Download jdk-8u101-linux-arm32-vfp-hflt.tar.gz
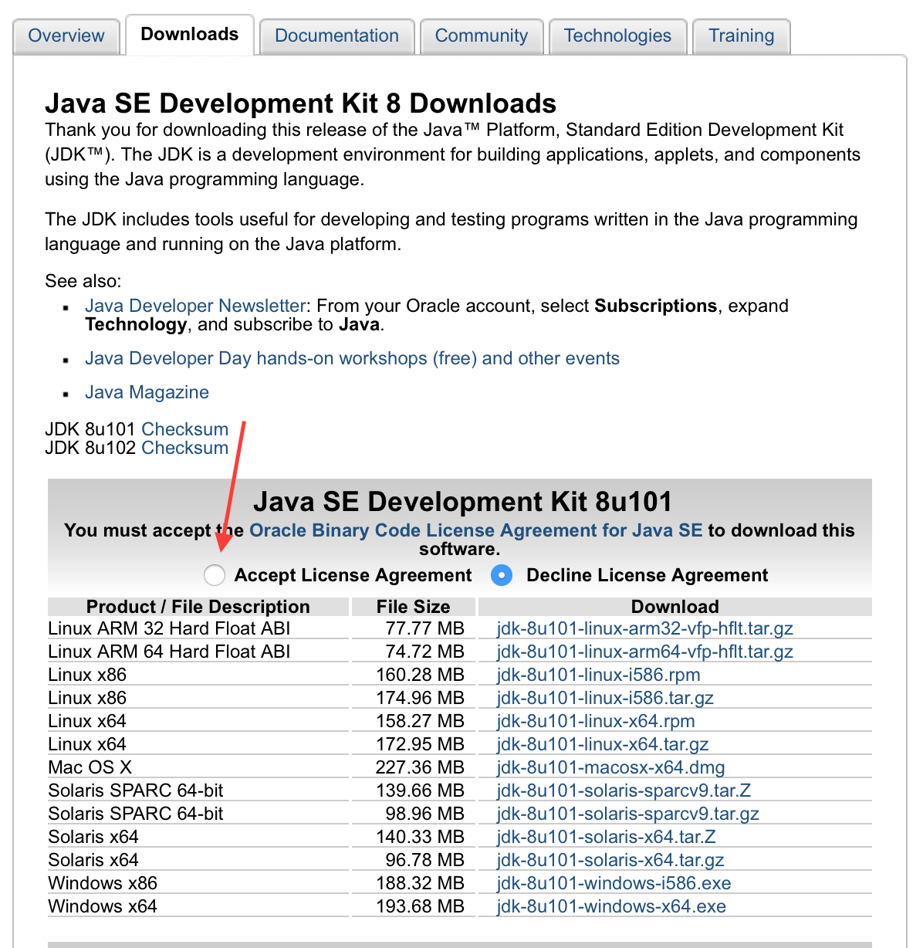 645,628
